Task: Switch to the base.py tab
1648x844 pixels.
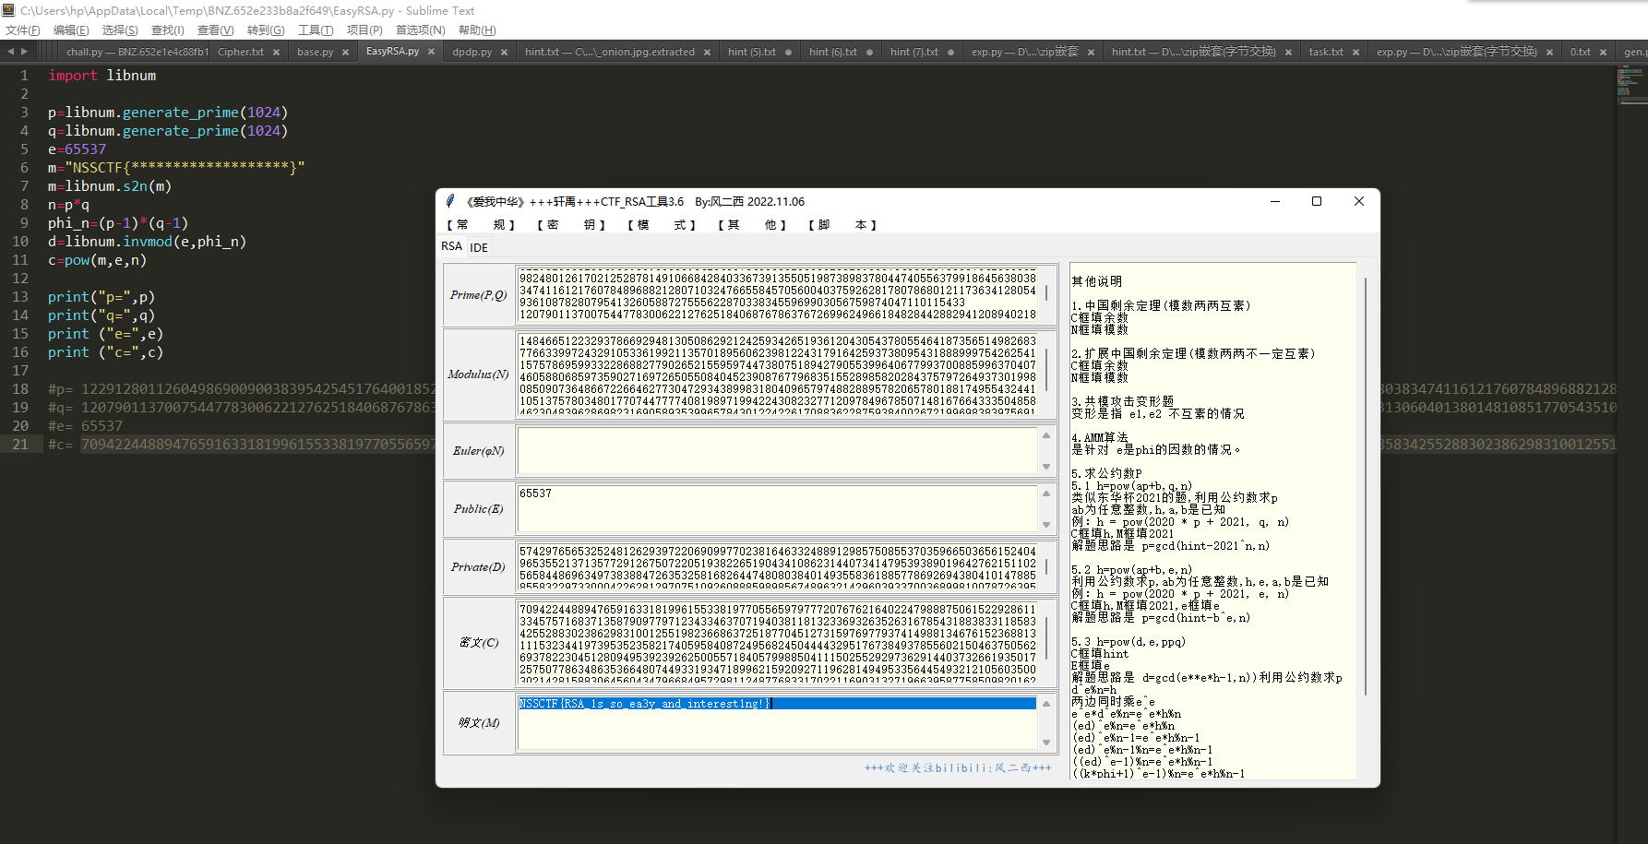Action: 316,52
